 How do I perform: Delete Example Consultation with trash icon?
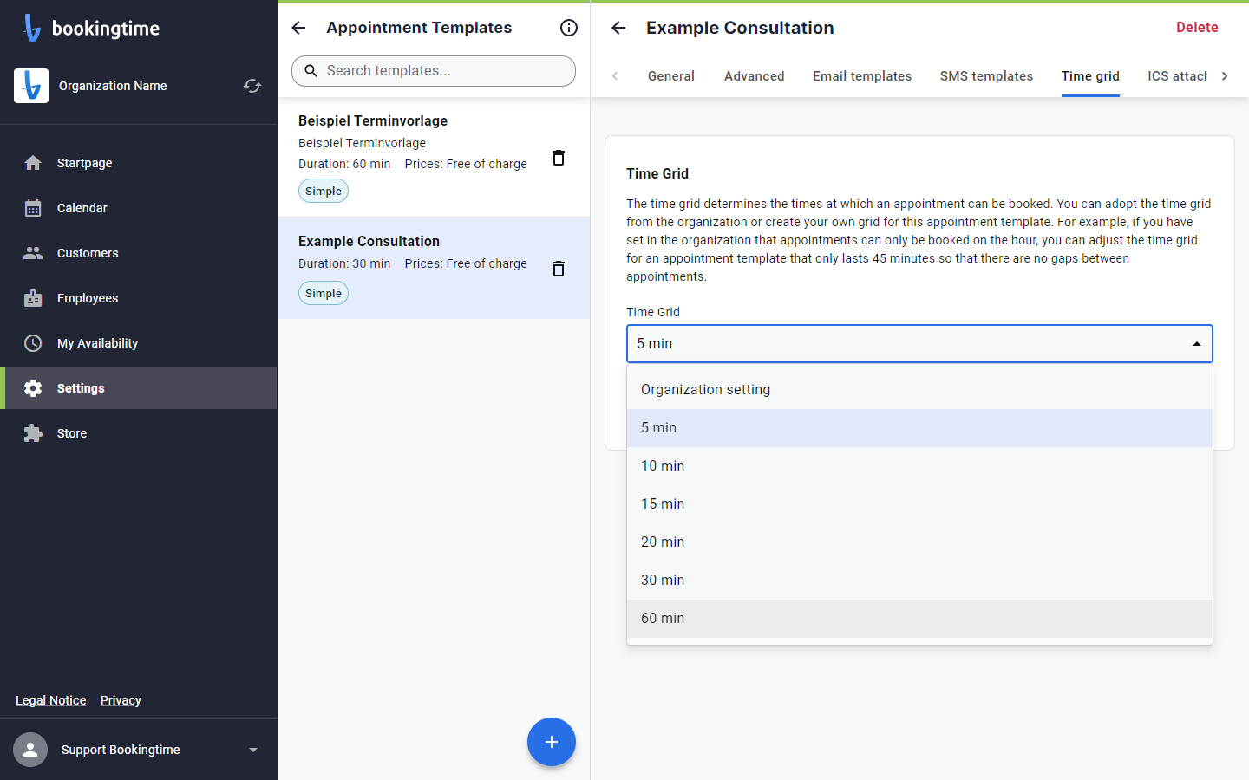click(x=559, y=269)
